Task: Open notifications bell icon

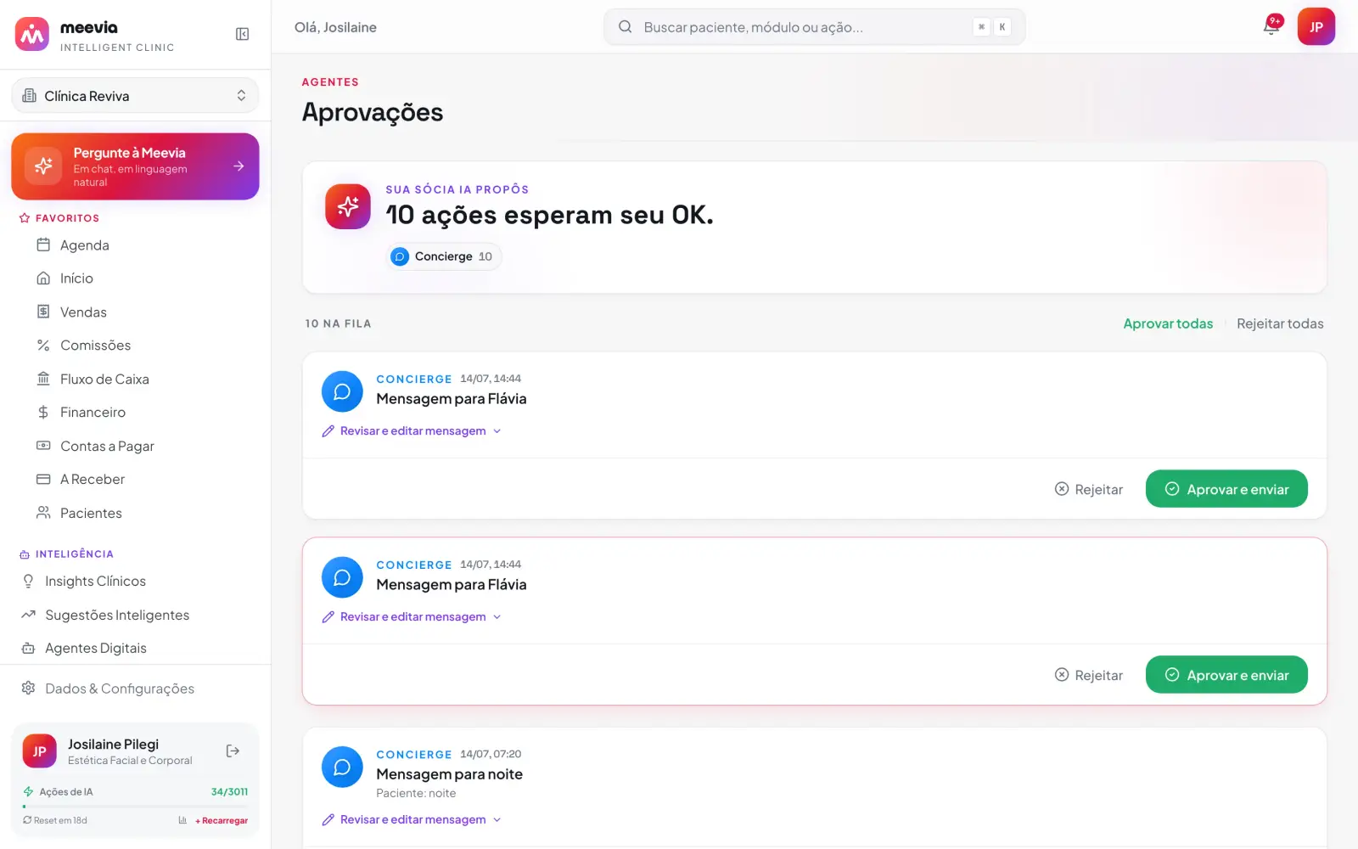Action: coord(1271,26)
